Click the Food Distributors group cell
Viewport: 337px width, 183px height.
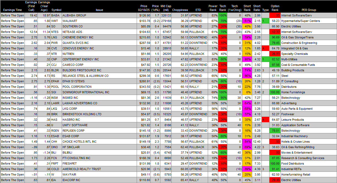point(308,164)
